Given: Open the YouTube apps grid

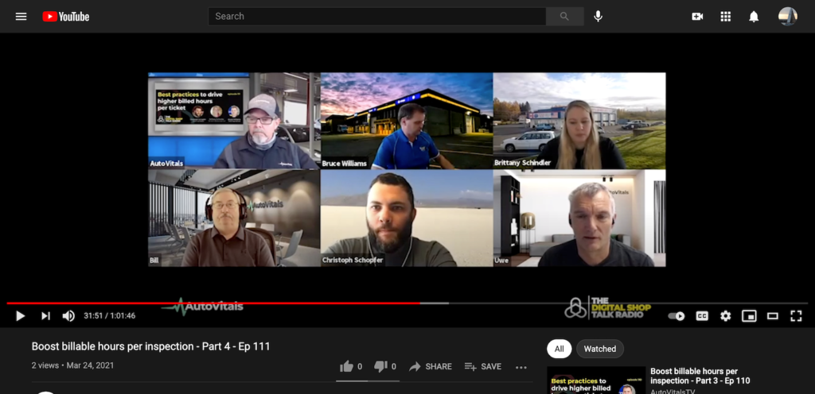Looking at the screenshot, I should click(x=726, y=17).
